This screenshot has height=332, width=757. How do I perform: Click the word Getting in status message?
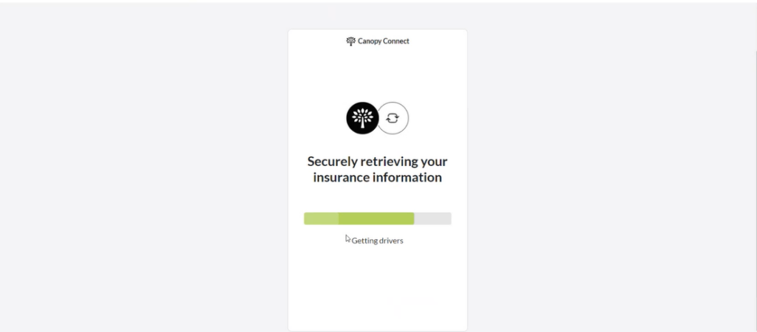364,241
